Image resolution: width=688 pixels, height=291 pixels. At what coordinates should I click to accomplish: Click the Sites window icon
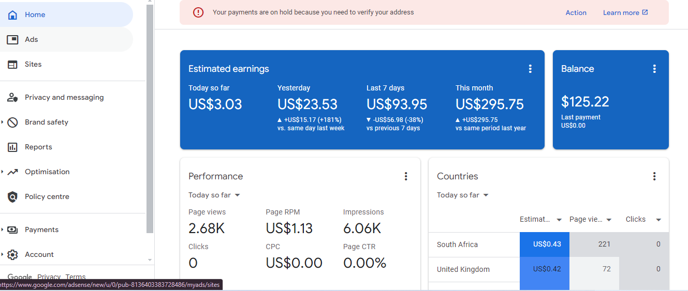(x=12, y=64)
